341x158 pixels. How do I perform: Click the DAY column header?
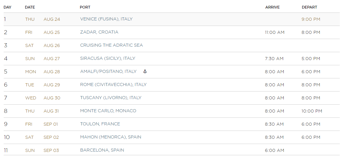(7, 7)
